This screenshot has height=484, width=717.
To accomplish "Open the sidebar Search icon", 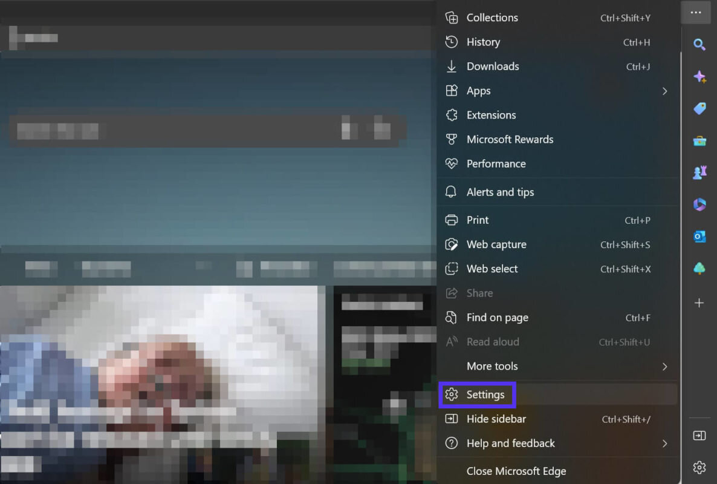I will (x=699, y=44).
